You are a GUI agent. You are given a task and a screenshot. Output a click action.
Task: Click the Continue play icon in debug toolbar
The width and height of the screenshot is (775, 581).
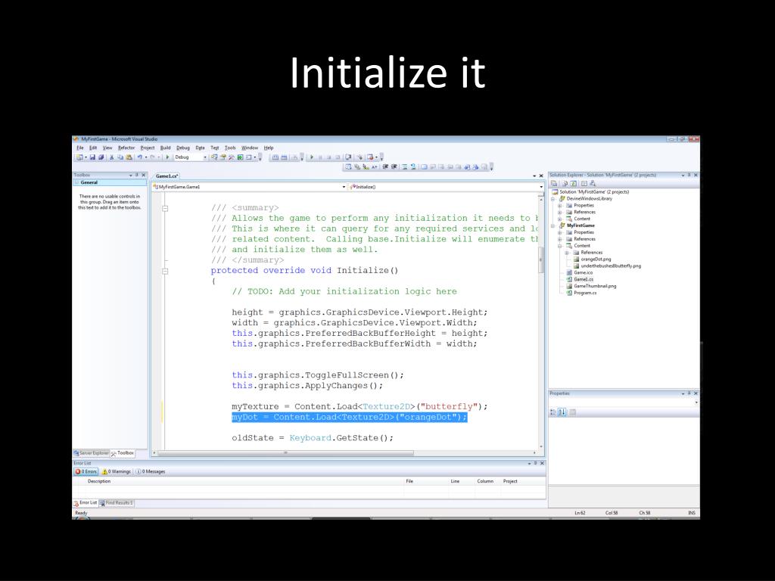point(311,157)
